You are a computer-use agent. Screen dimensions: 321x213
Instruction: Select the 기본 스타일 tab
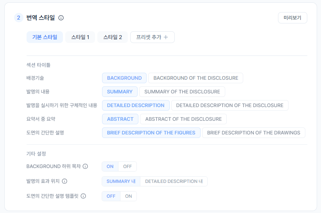(x=45, y=37)
